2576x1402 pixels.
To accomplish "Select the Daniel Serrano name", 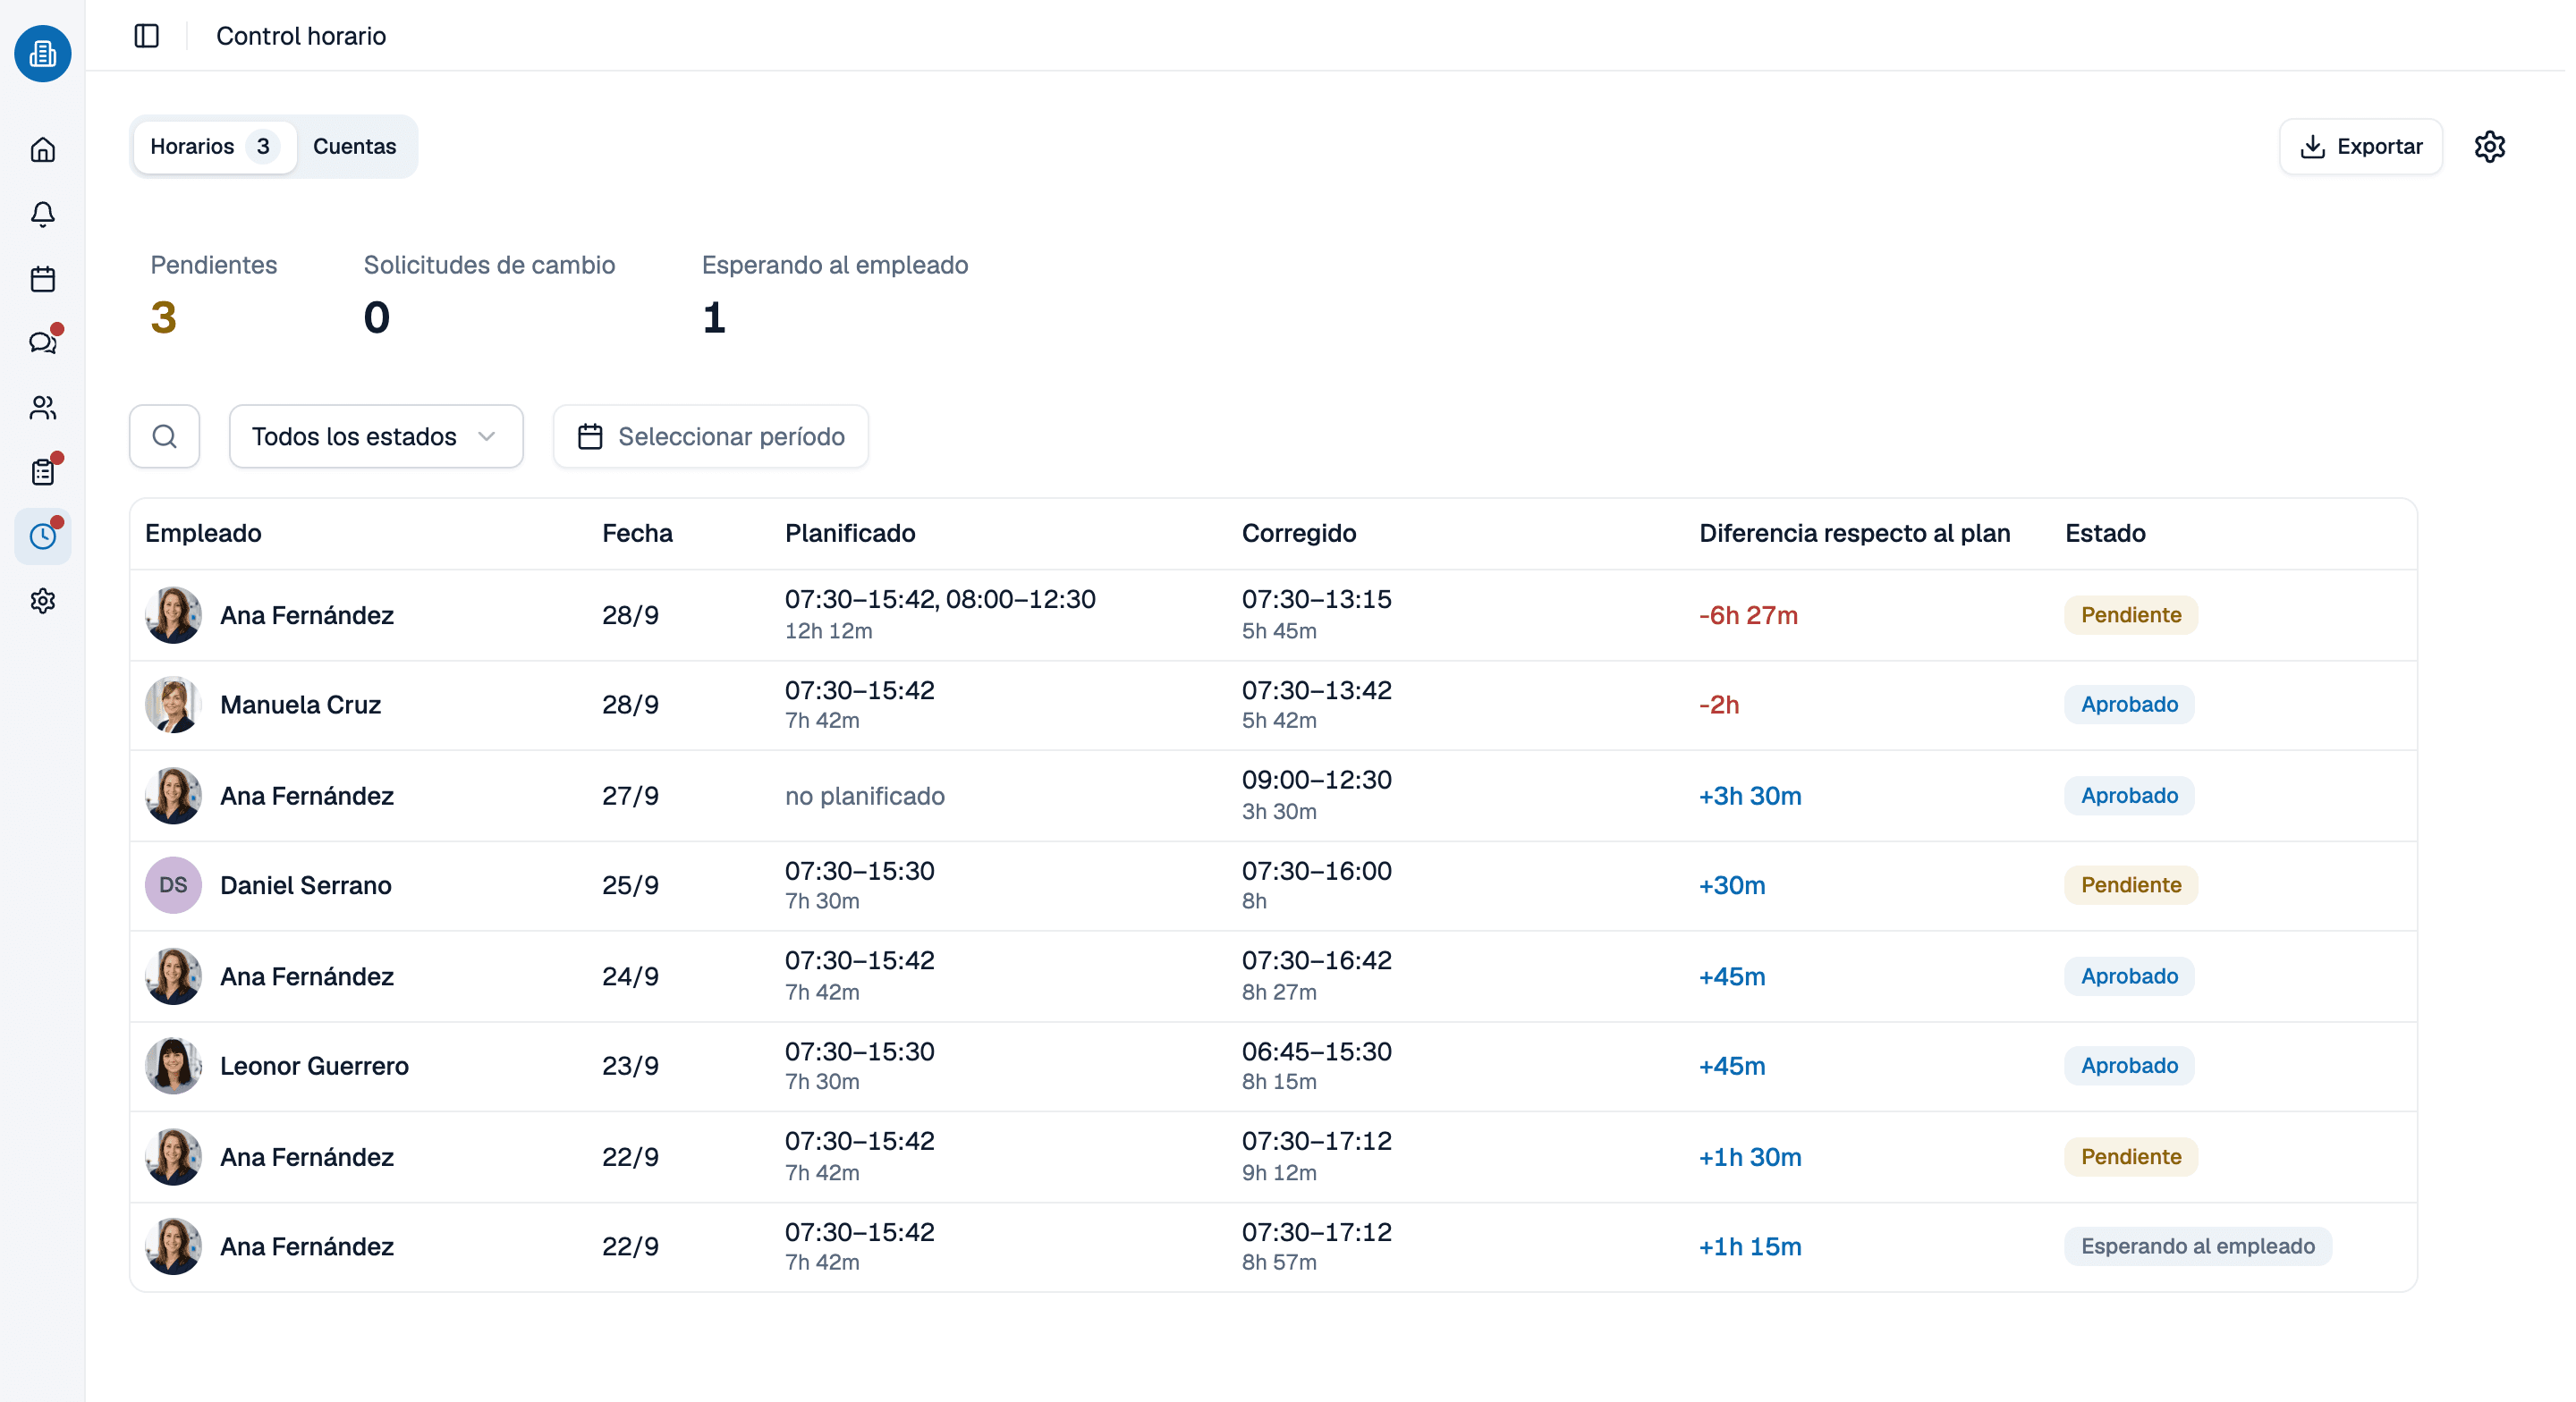I will pos(305,885).
